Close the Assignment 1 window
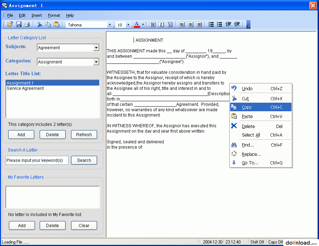The image size is (319, 246). pos(313,5)
